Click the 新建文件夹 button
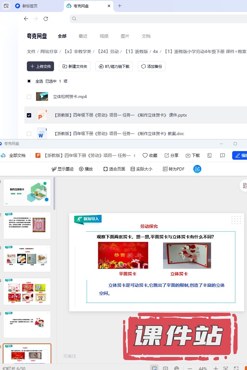The image size is (247, 370). (x=75, y=66)
